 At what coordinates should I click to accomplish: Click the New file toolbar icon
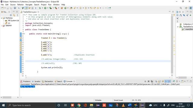(2, 8)
